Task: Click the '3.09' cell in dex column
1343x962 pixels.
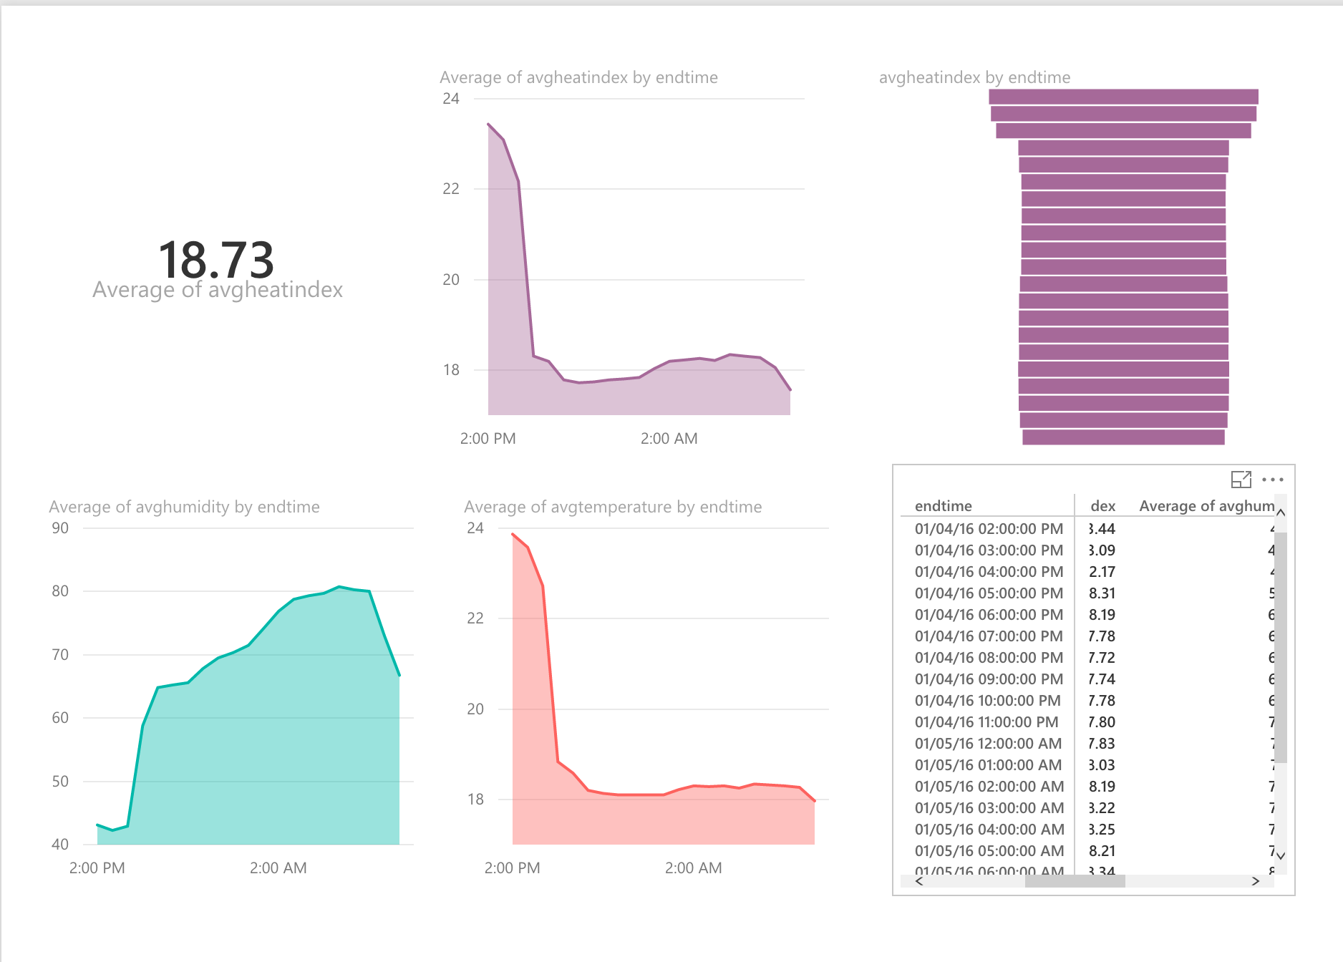Action: click(x=1102, y=550)
